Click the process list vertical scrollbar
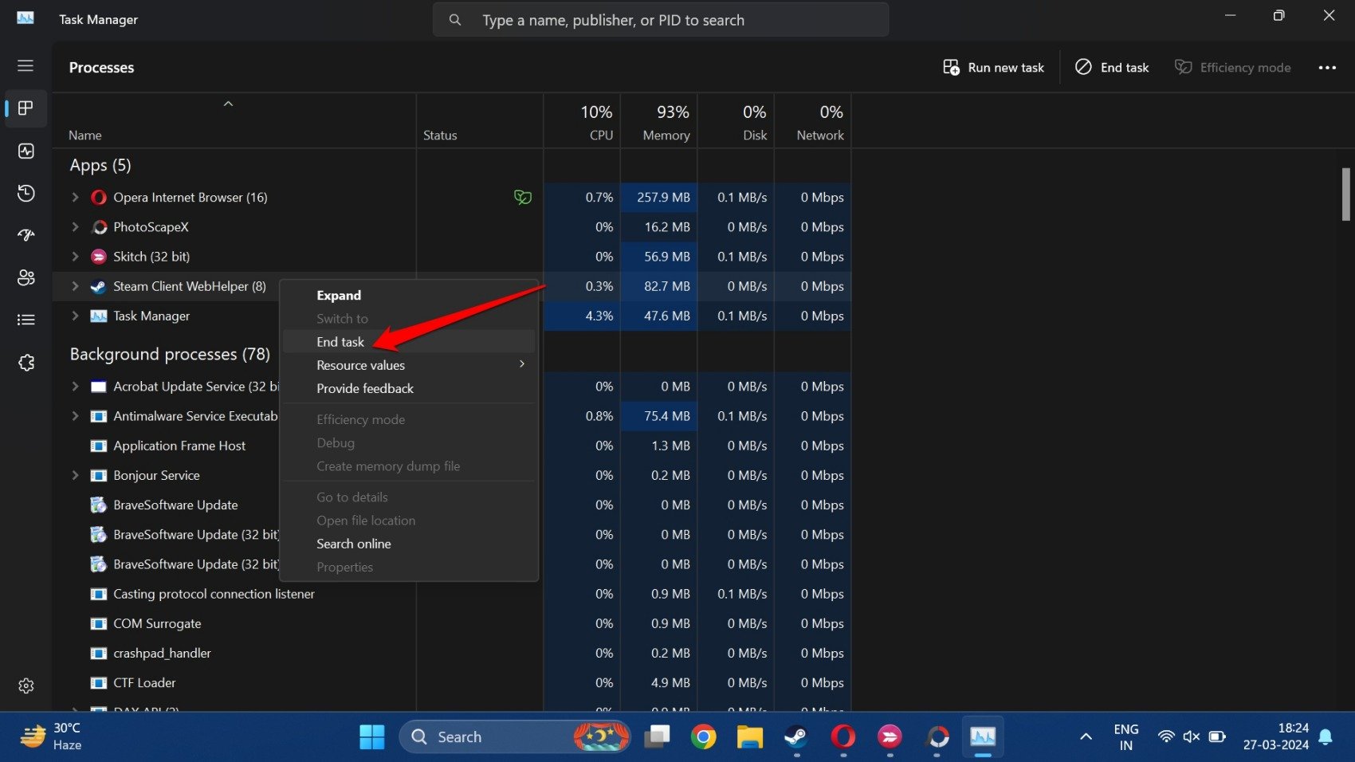Image resolution: width=1355 pixels, height=762 pixels. tap(1345, 194)
